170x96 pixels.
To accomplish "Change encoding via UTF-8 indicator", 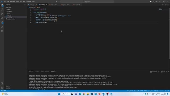I will 141,91.
